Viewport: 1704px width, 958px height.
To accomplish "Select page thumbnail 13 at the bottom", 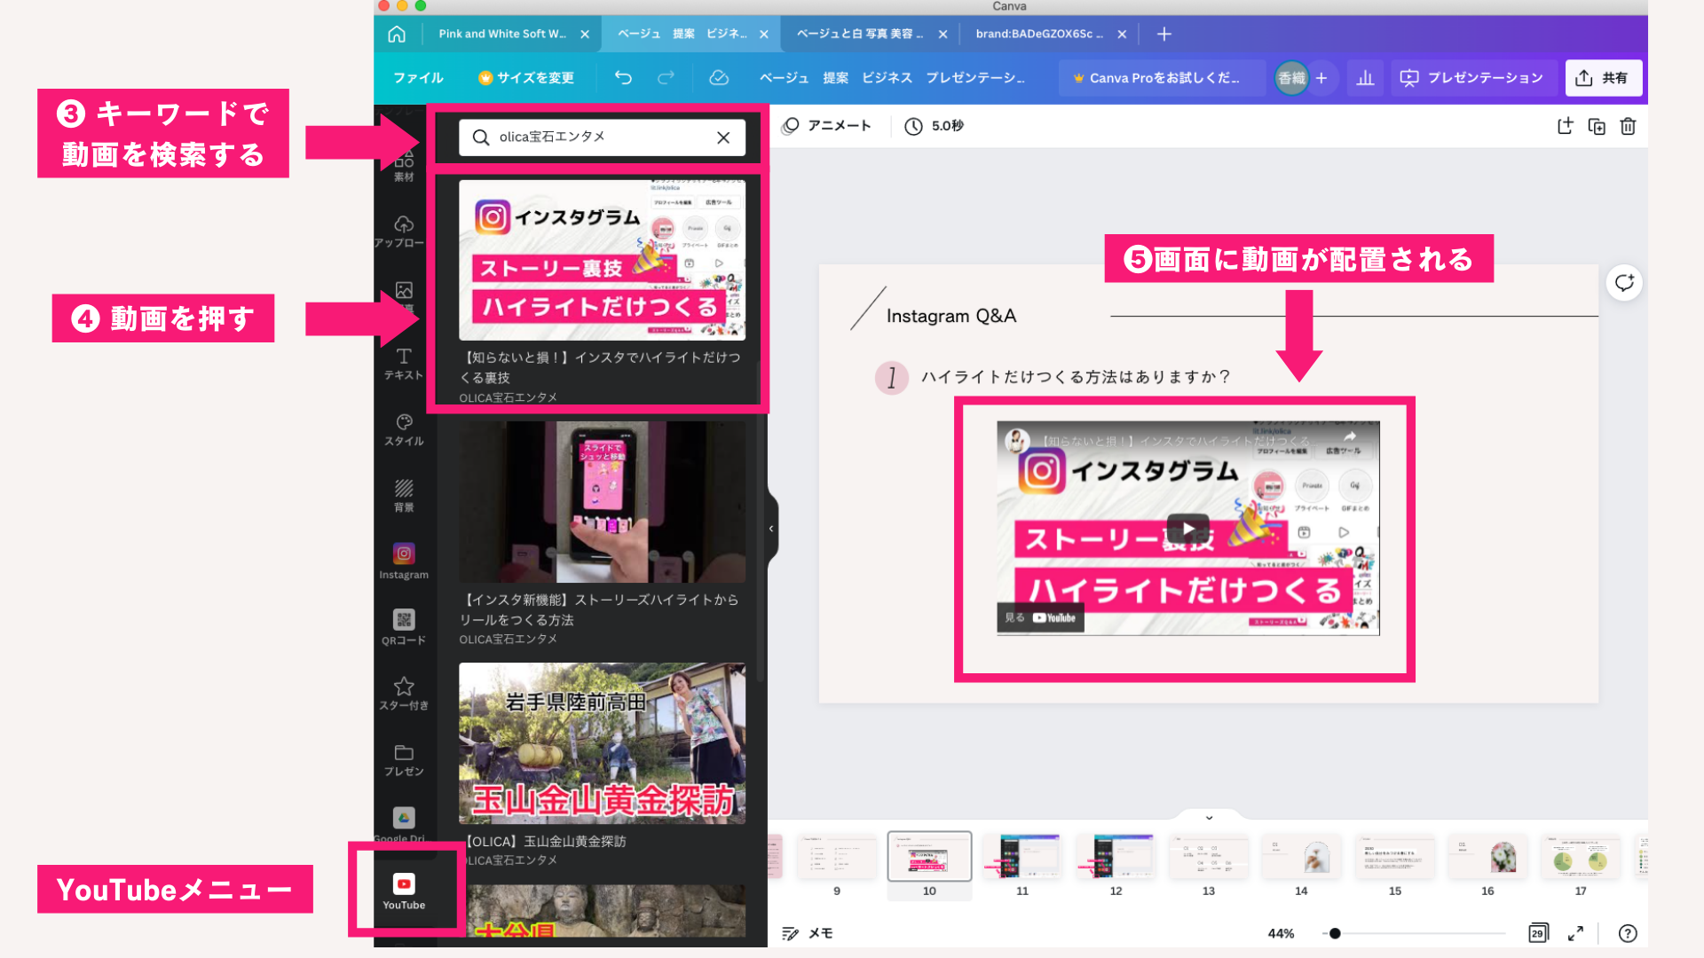I will coord(1208,857).
